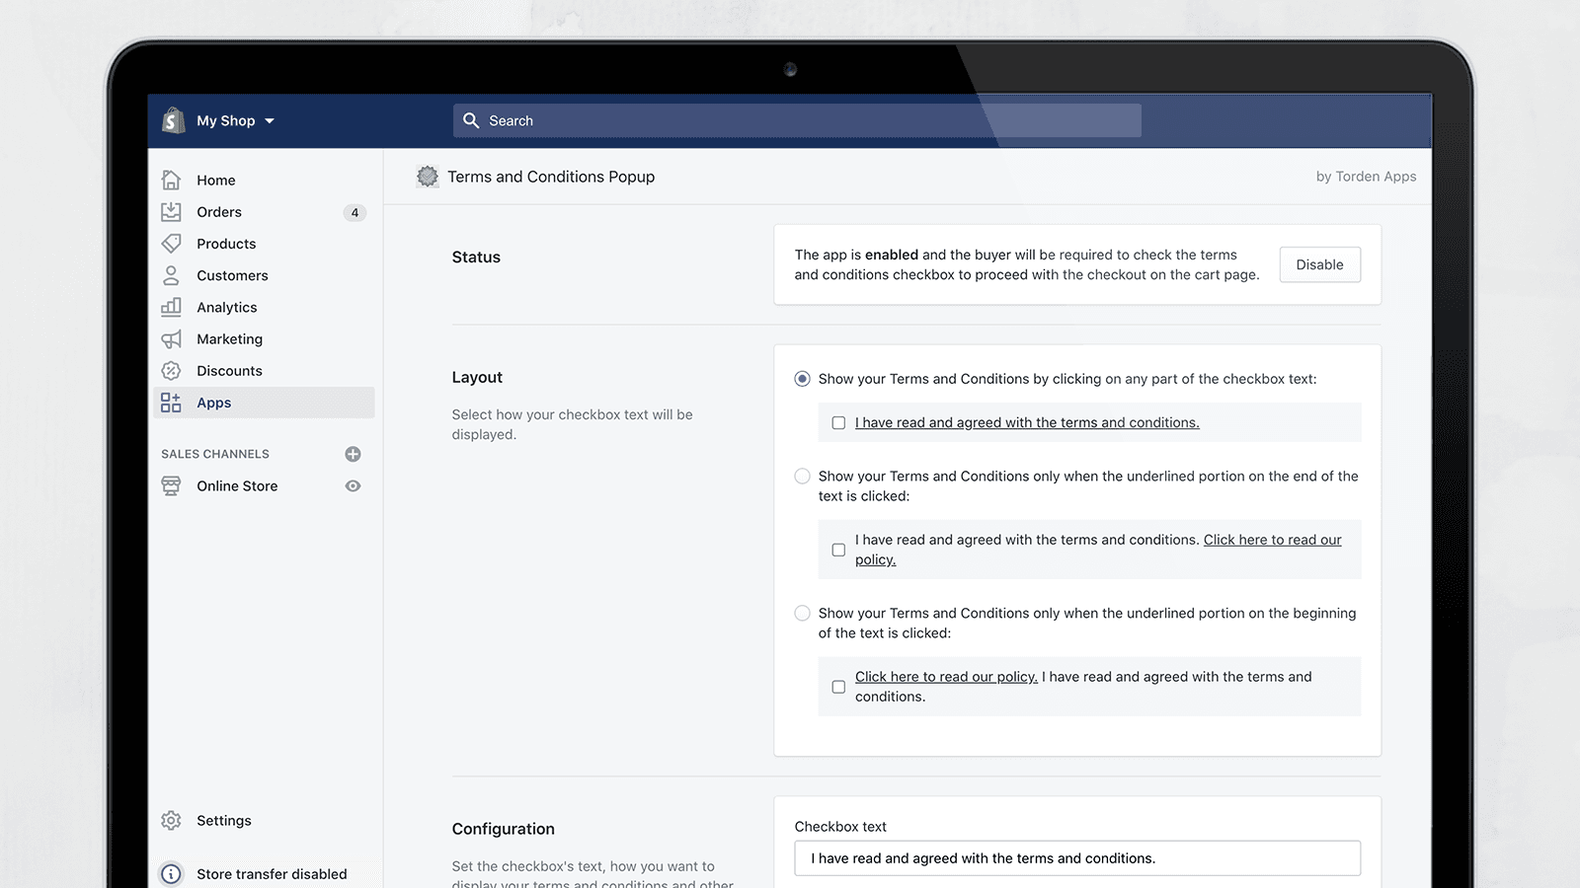Toggle Online Store visibility eye icon
This screenshot has width=1580, height=888.
353,485
